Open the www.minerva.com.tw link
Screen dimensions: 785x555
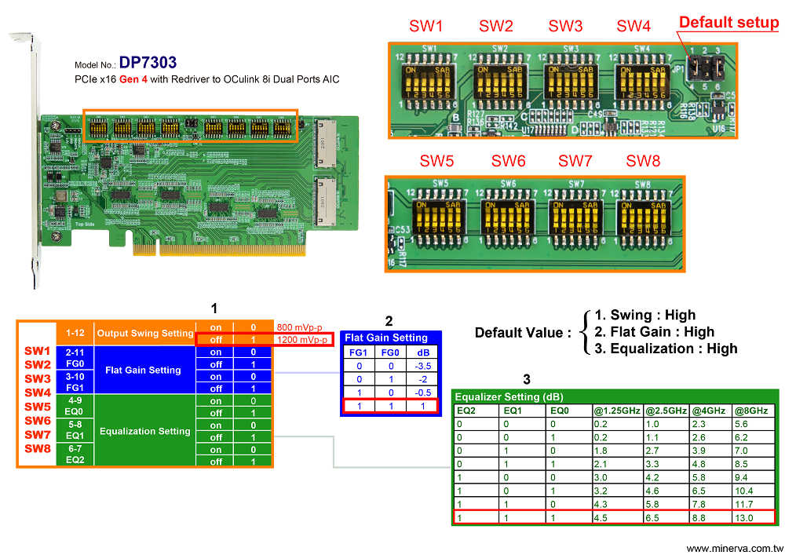pyautogui.click(x=735, y=549)
